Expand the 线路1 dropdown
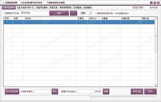The height and width of the screenshot is (102, 161). coord(90,13)
